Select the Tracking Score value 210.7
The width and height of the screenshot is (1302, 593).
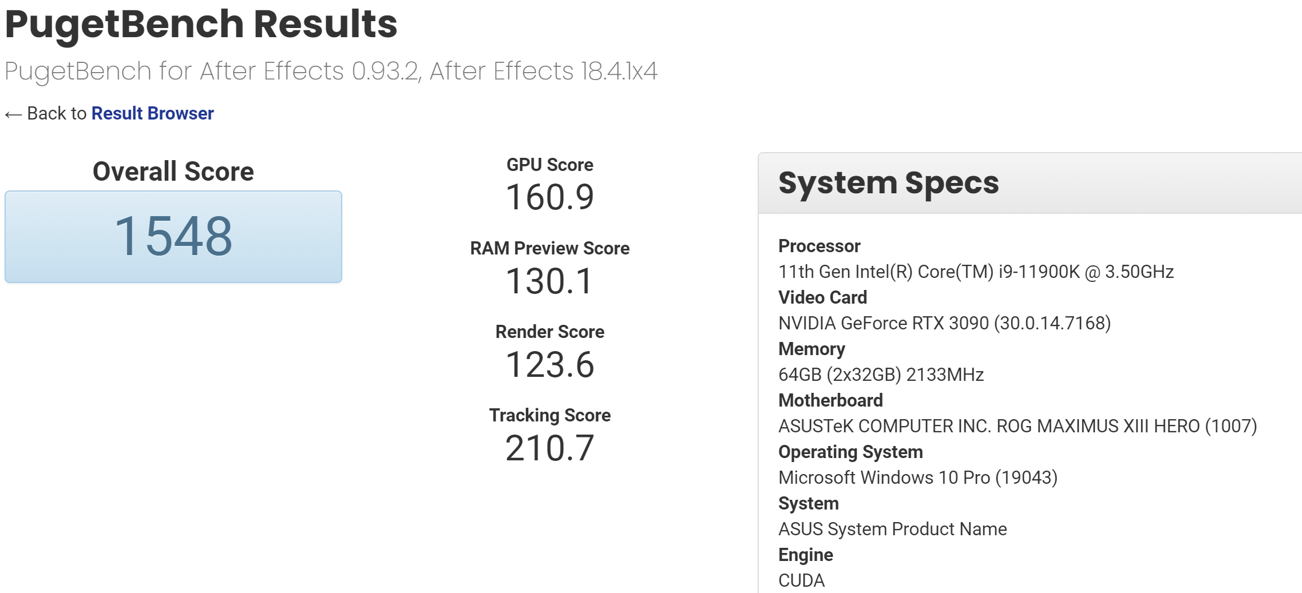pos(549,448)
